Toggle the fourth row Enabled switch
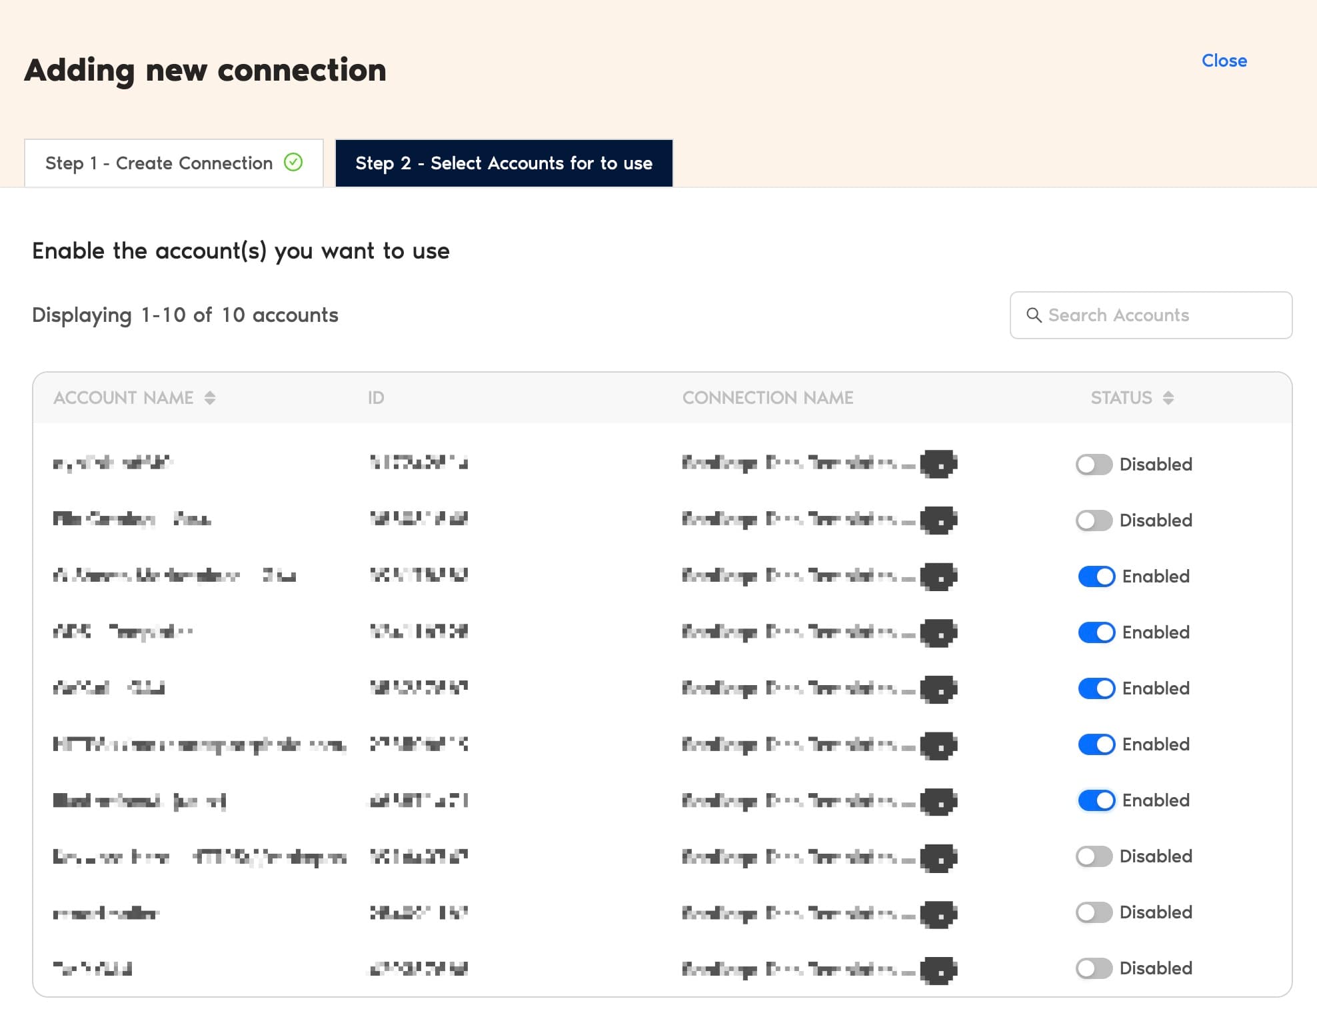Screen dimensions: 1317x1025 click(1096, 632)
